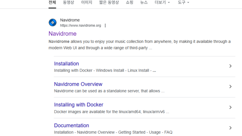Open the 더보기 dropdown menu
Screen dimensions: 242x136
point(162,2)
